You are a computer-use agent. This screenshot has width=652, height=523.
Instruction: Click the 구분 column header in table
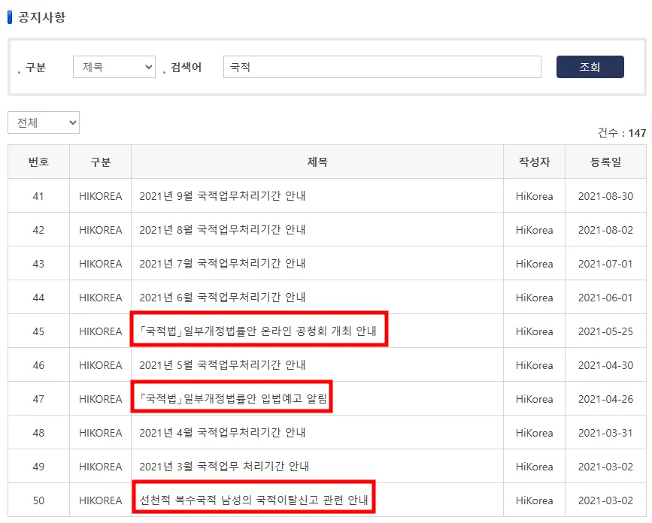101,162
